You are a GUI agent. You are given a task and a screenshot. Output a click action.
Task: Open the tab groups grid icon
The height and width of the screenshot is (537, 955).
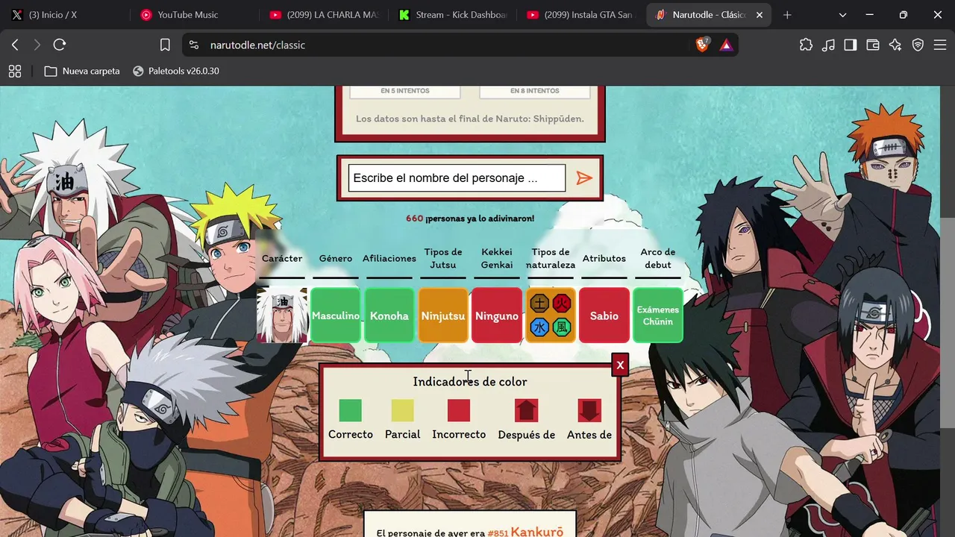click(x=15, y=71)
